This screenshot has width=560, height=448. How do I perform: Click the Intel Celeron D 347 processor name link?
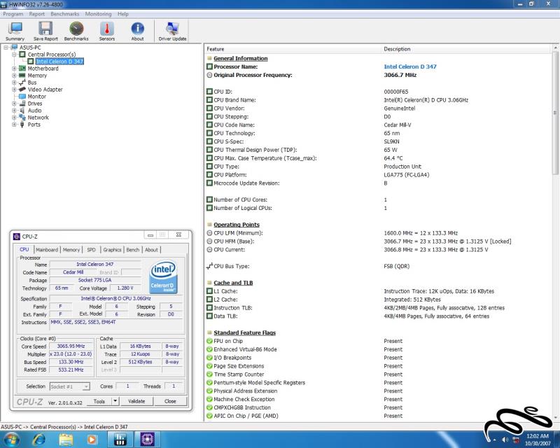(x=410, y=66)
